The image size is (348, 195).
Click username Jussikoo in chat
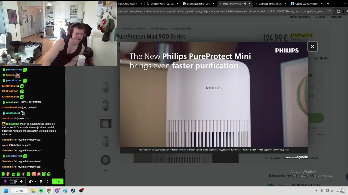click(7, 118)
